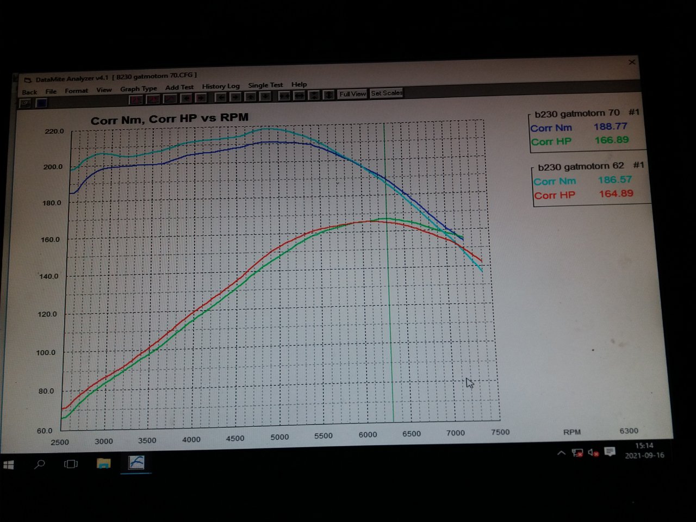The image size is (696, 522).
Task: Click green 'Corr HP' legend label
Action: pos(551,141)
